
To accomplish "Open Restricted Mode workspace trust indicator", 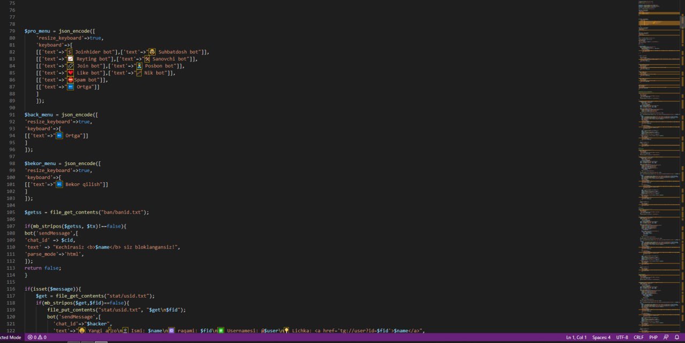I will click(x=11, y=338).
